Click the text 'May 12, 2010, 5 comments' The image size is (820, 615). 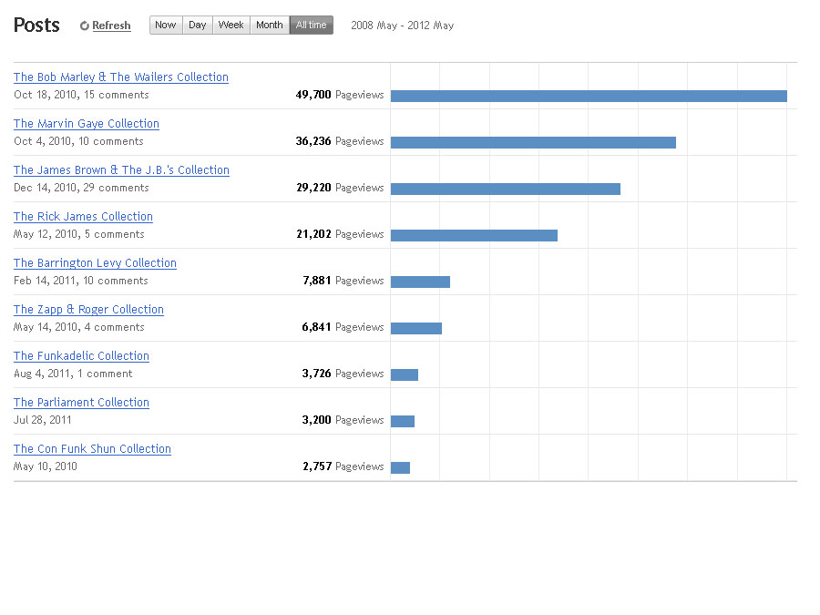tap(79, 234)
